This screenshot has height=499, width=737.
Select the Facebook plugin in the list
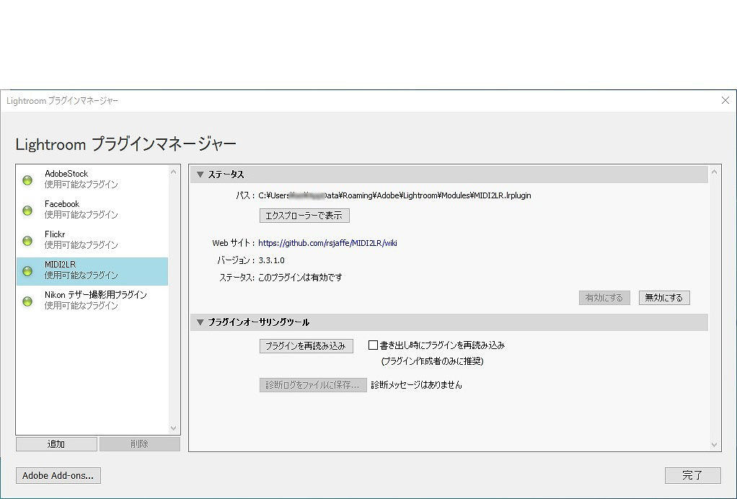pos(92,210)
